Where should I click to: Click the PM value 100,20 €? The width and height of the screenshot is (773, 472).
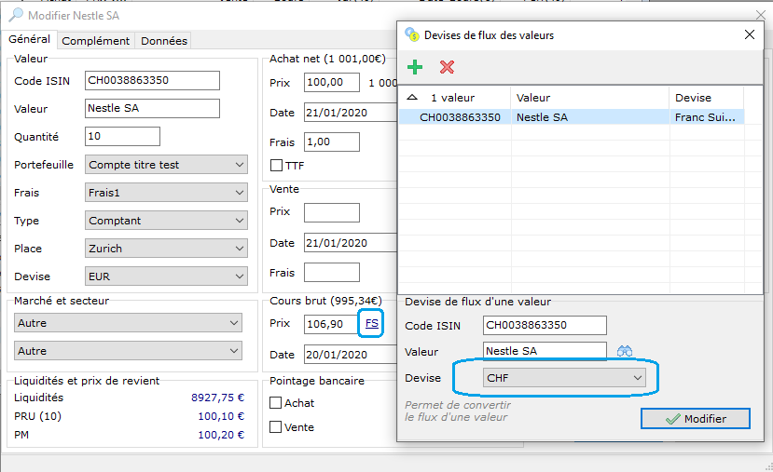(221, 435)
